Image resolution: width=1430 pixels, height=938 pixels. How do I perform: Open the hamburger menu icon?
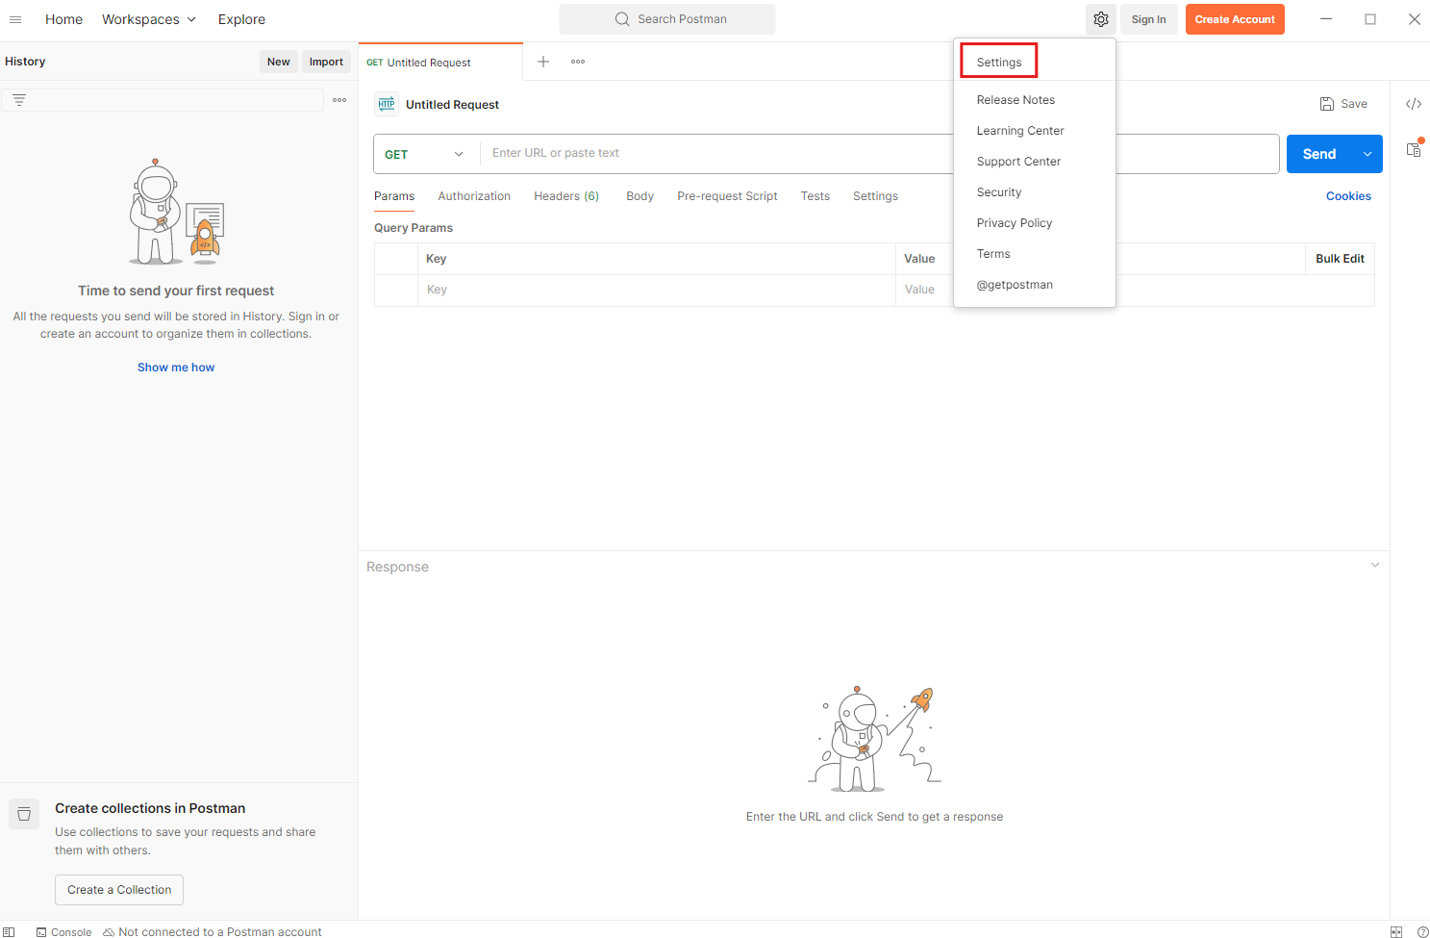pos(15,19)
